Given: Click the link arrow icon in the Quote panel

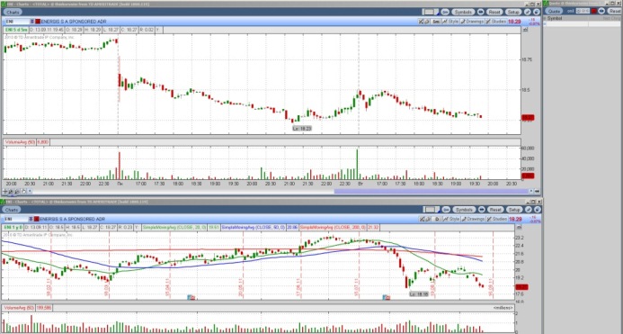Looking at the screenshot, I should 601,11.
